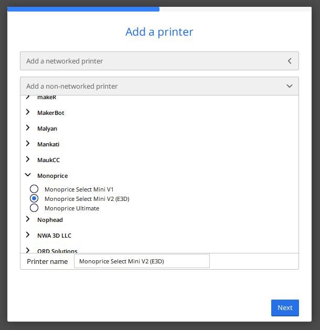Click the Malyan manufacturer label
320x330 pixels.
point(47,129)
